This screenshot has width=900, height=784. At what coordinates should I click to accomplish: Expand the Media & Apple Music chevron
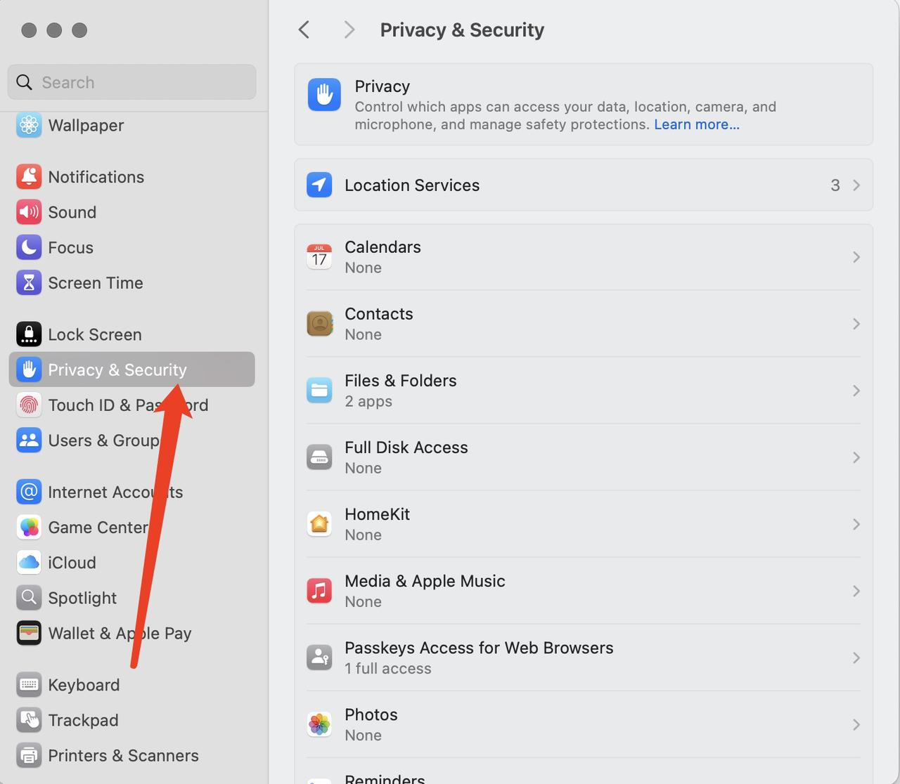coord(856,591)
